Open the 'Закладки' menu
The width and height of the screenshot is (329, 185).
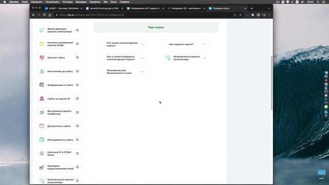coord(81,2)
